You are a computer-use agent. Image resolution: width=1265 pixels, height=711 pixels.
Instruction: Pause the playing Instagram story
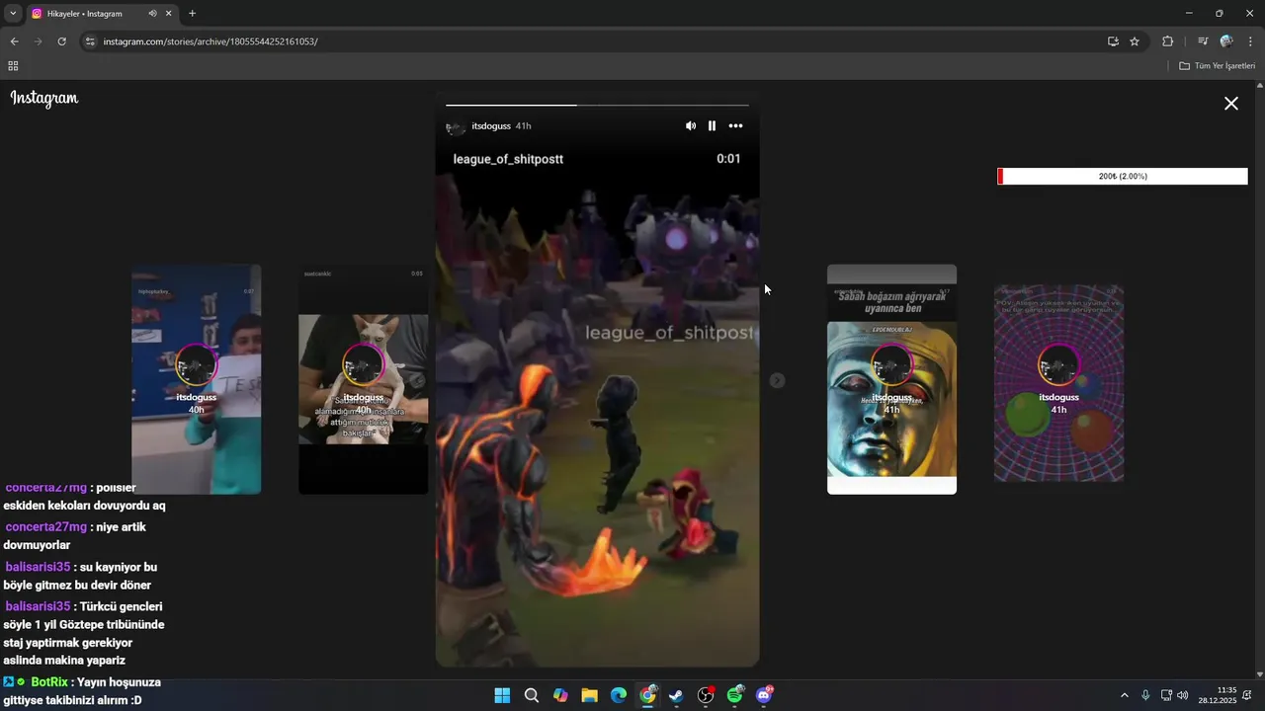tap(712, 125)
